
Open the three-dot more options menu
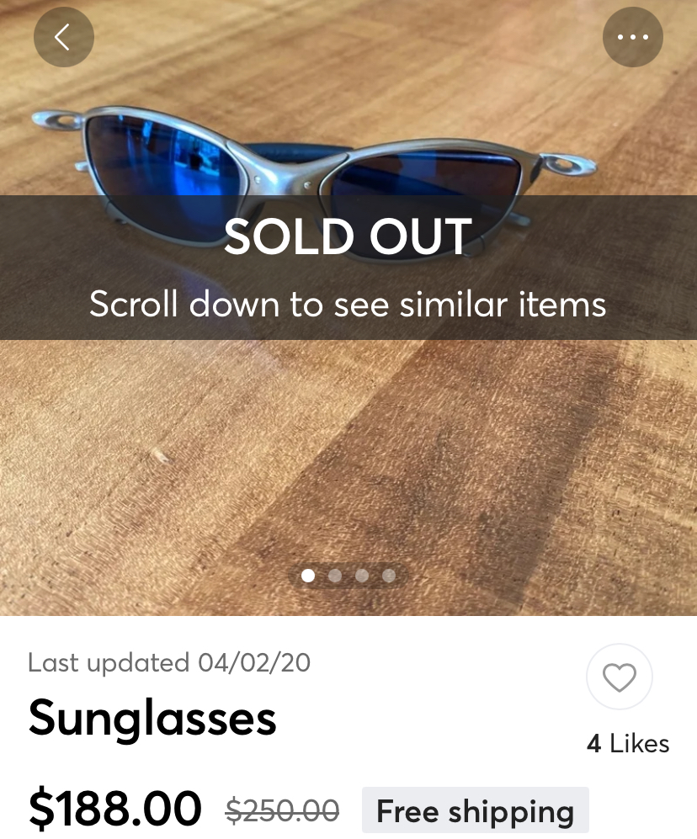tap(633, 37)
